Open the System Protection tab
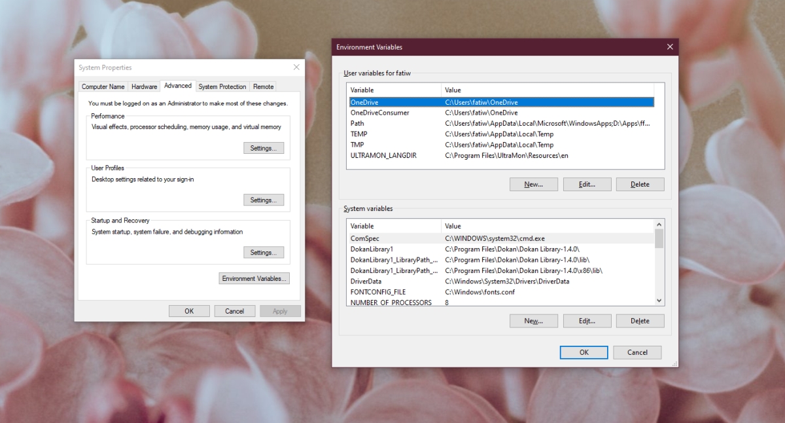785x423 pixels. (222, 86)
